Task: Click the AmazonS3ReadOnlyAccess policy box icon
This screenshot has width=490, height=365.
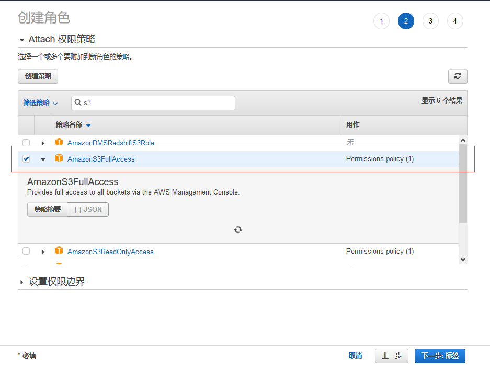Action: coord(59,250)
